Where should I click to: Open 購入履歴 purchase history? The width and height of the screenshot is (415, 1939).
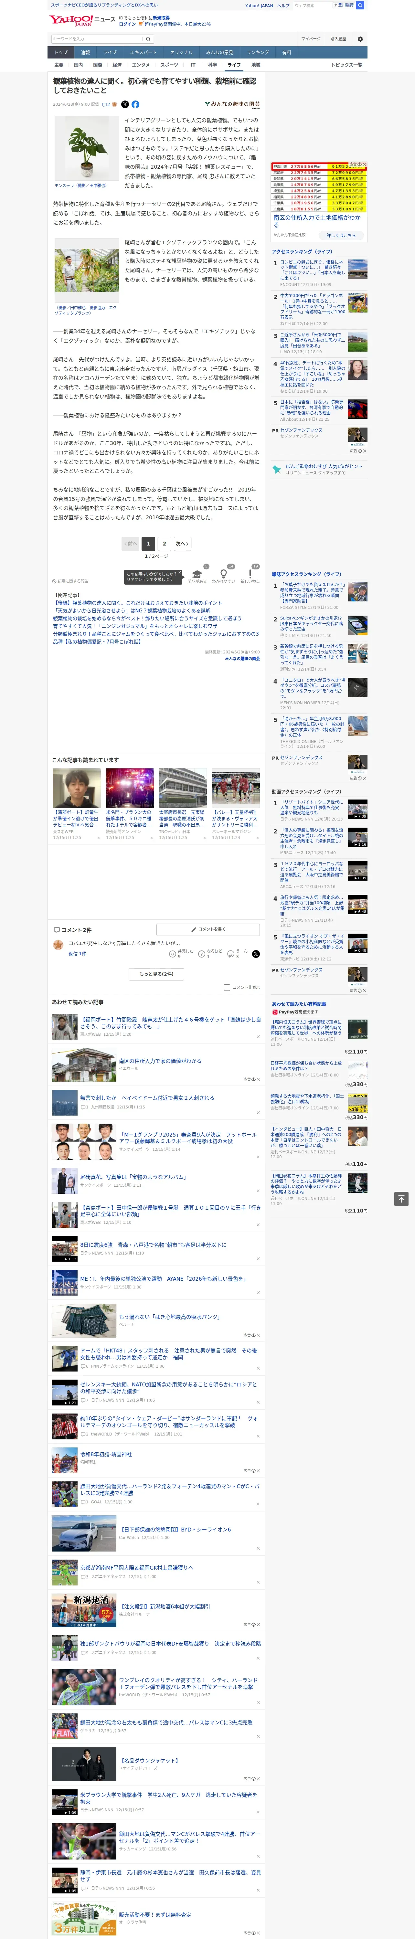pos(338,39)
